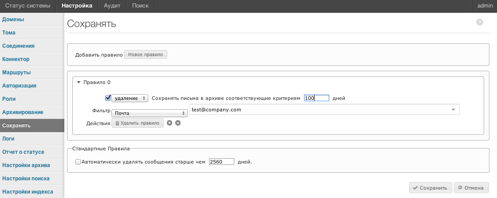Click the Новое правило button
Image resolution: width=497 pixels, height=198 pixels.
pyautogui.click(x=146, y=55)
